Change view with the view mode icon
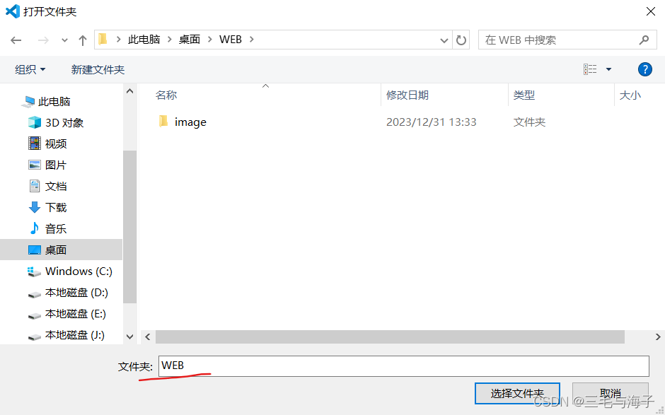 590,69
